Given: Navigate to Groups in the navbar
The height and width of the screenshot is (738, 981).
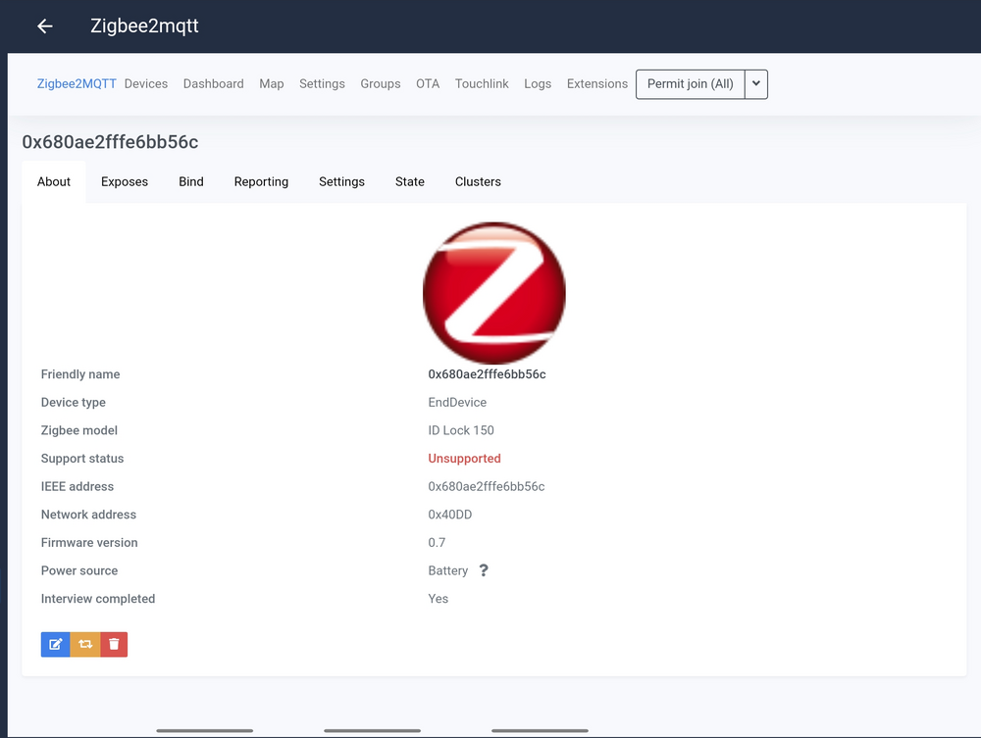Looking at the screenshot, I should tap(380, 84).
